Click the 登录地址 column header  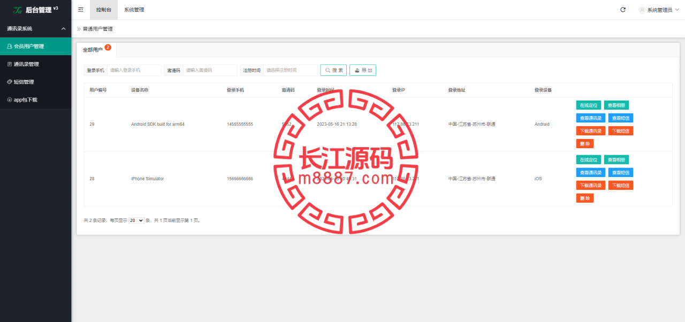click(x=456, y=90)
